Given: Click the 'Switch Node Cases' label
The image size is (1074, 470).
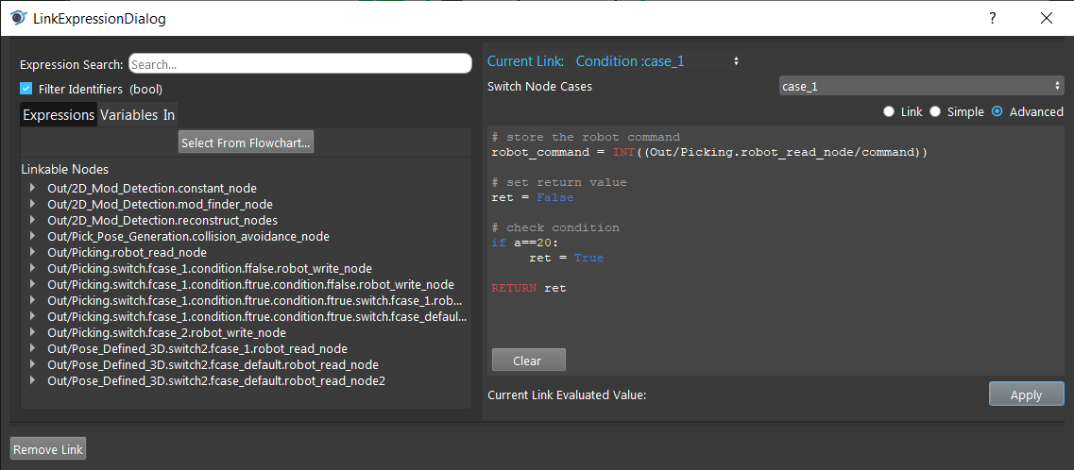Looking at the screenshot, I should (x=539, y=86).
